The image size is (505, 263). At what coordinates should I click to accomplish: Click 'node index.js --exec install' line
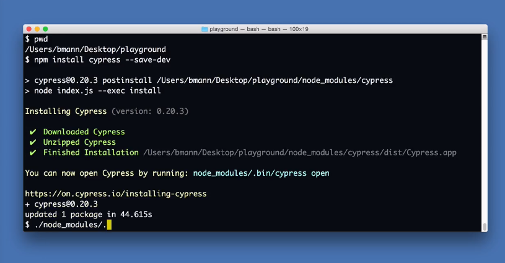93,91
